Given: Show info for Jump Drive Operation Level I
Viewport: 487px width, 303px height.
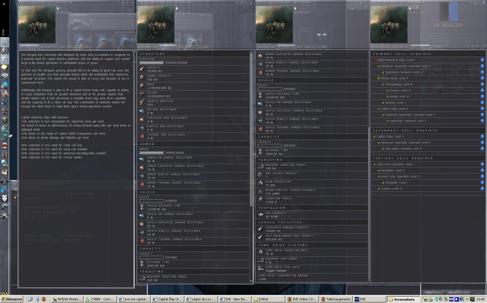Looking at the screenshot, I should pos(482,164).
